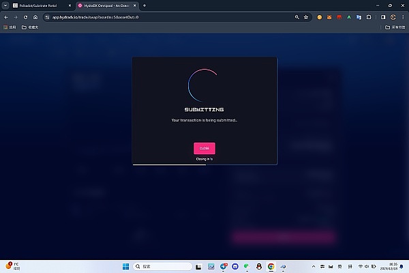Bookmark this page with the star icon
The height and width of the screenshot is (273, 409).
[306, 16]
